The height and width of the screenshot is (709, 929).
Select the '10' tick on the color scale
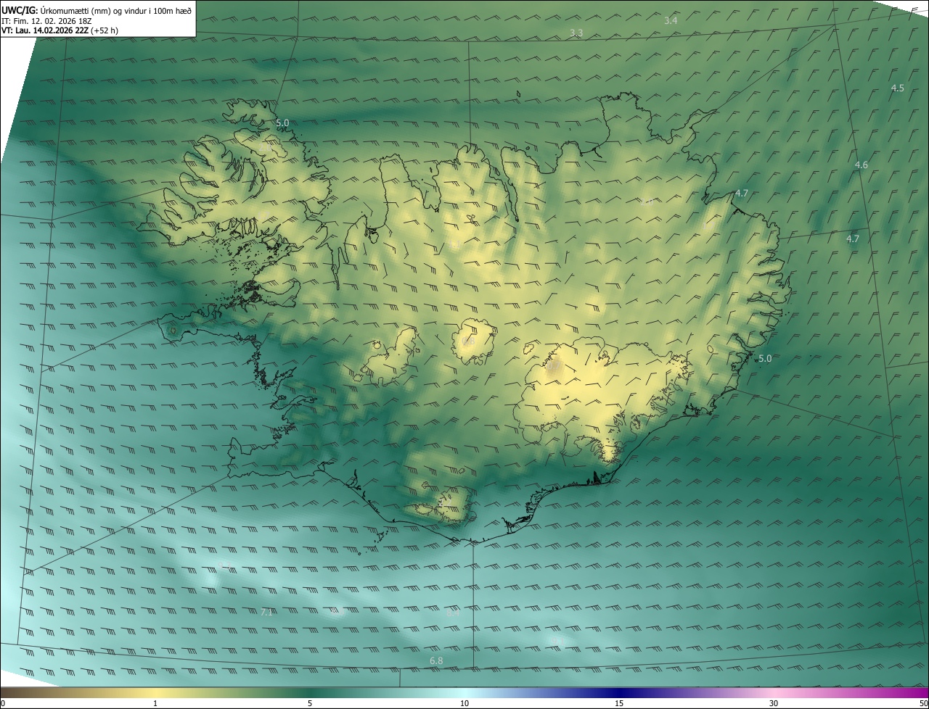pos(464,703)
